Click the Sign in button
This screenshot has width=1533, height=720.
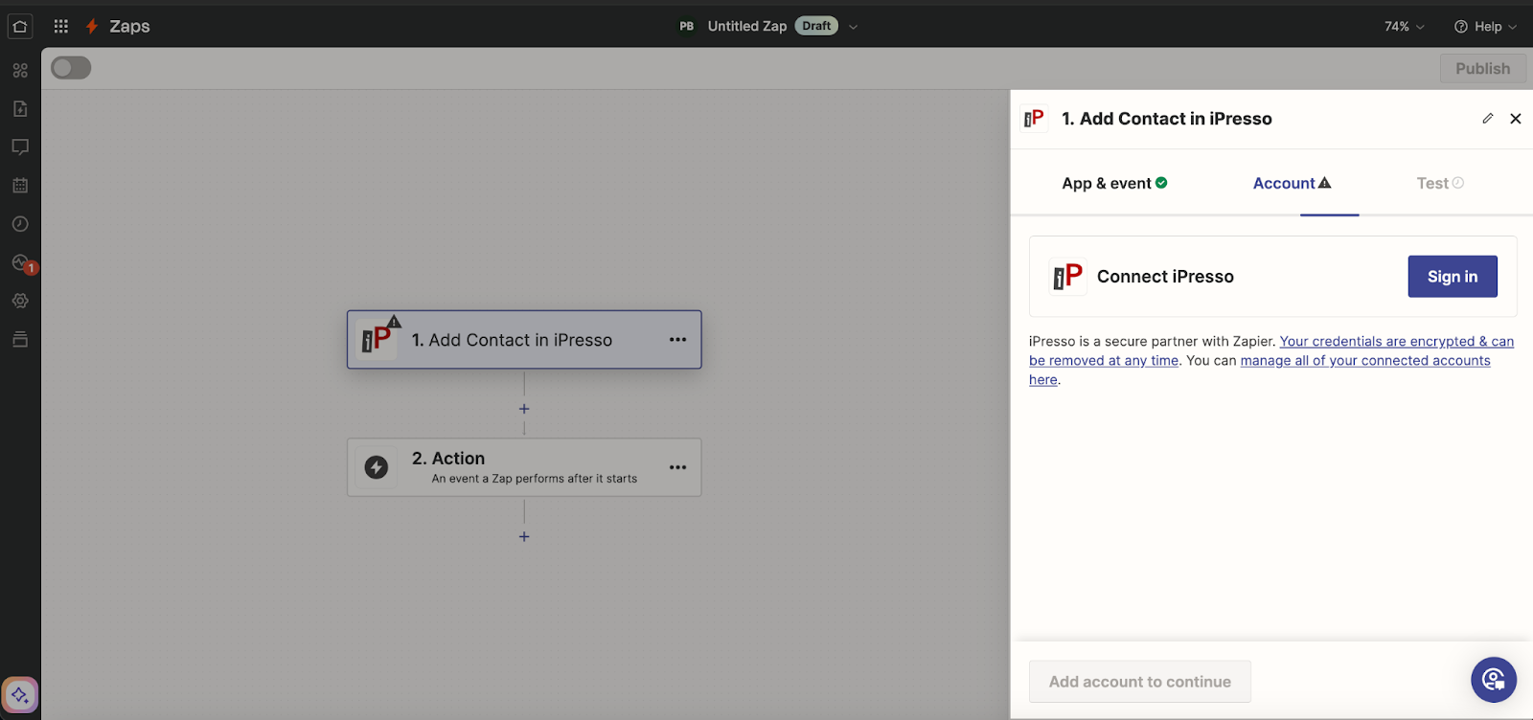tap(1453, 277)
